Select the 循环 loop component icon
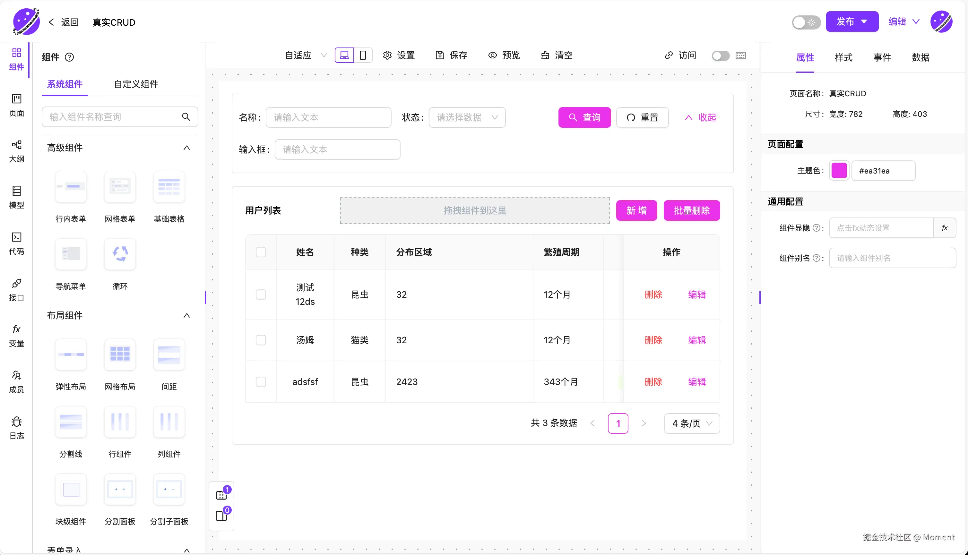The image size is (968, 555). [x=120, y=254]
